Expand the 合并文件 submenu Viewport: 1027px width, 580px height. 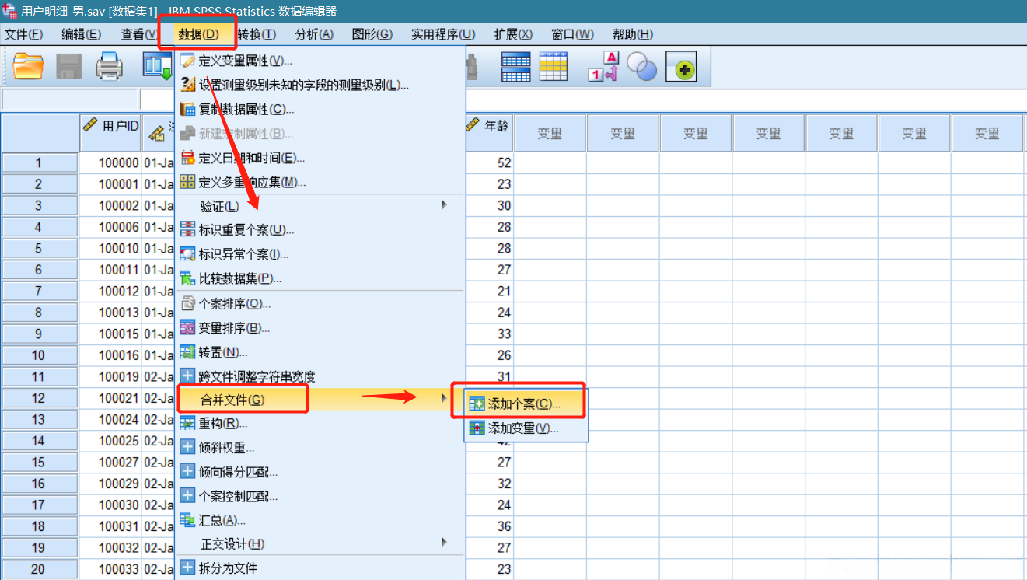(320, 400)
